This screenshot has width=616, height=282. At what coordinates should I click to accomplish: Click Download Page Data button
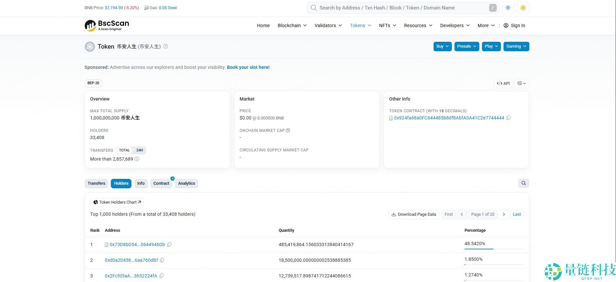pyautogui.click(x=414, y=214)
